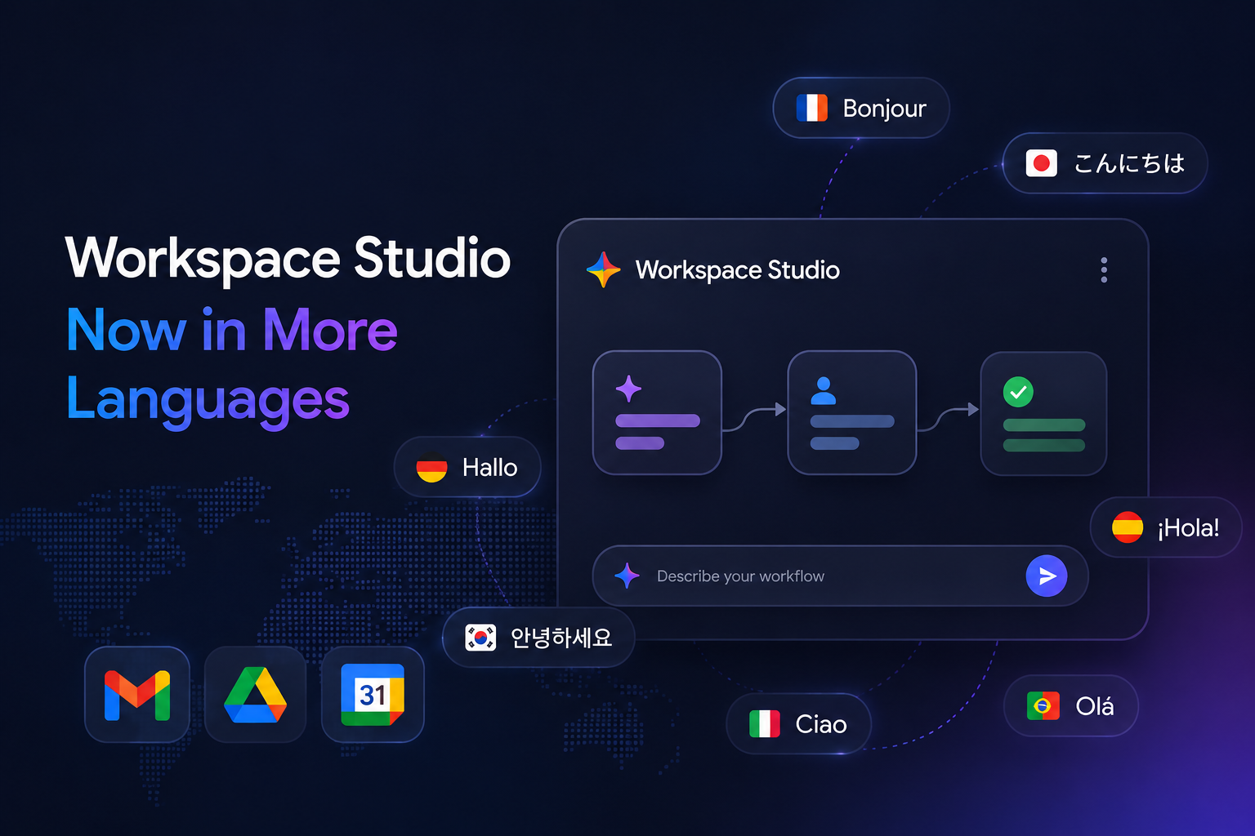This screenshot has height=836, width=1255.
Task: Click the Italian flag icon
Action: (x=765, y=724)
